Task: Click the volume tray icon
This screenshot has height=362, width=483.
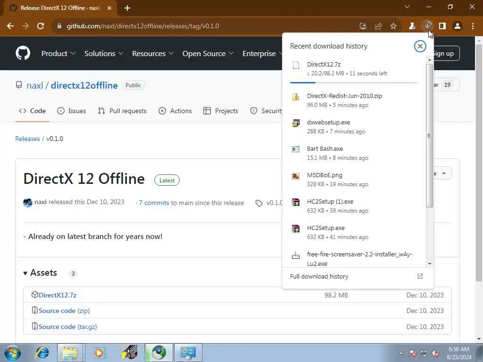Action: tap(435, 354)
